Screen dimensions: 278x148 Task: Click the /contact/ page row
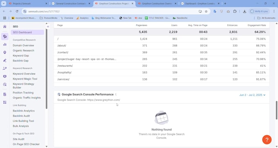click(x=161, y=52)
